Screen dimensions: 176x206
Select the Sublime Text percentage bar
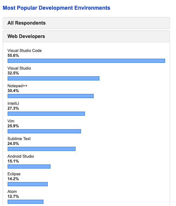click(x=42, y=149)
